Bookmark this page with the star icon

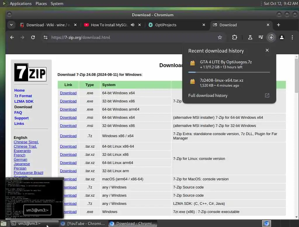coord(220,37)
